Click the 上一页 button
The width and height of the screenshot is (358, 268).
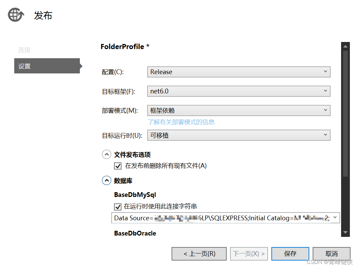(199, 253)
